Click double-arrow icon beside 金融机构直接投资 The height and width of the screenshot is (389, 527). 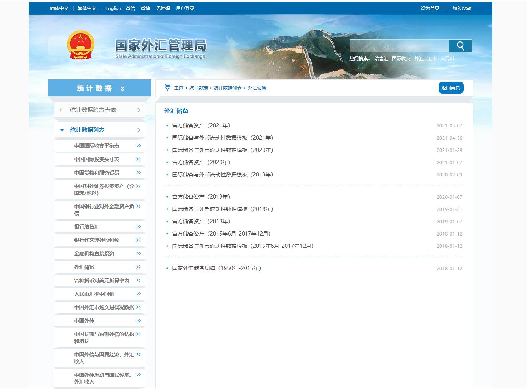[x=139, y=254]
